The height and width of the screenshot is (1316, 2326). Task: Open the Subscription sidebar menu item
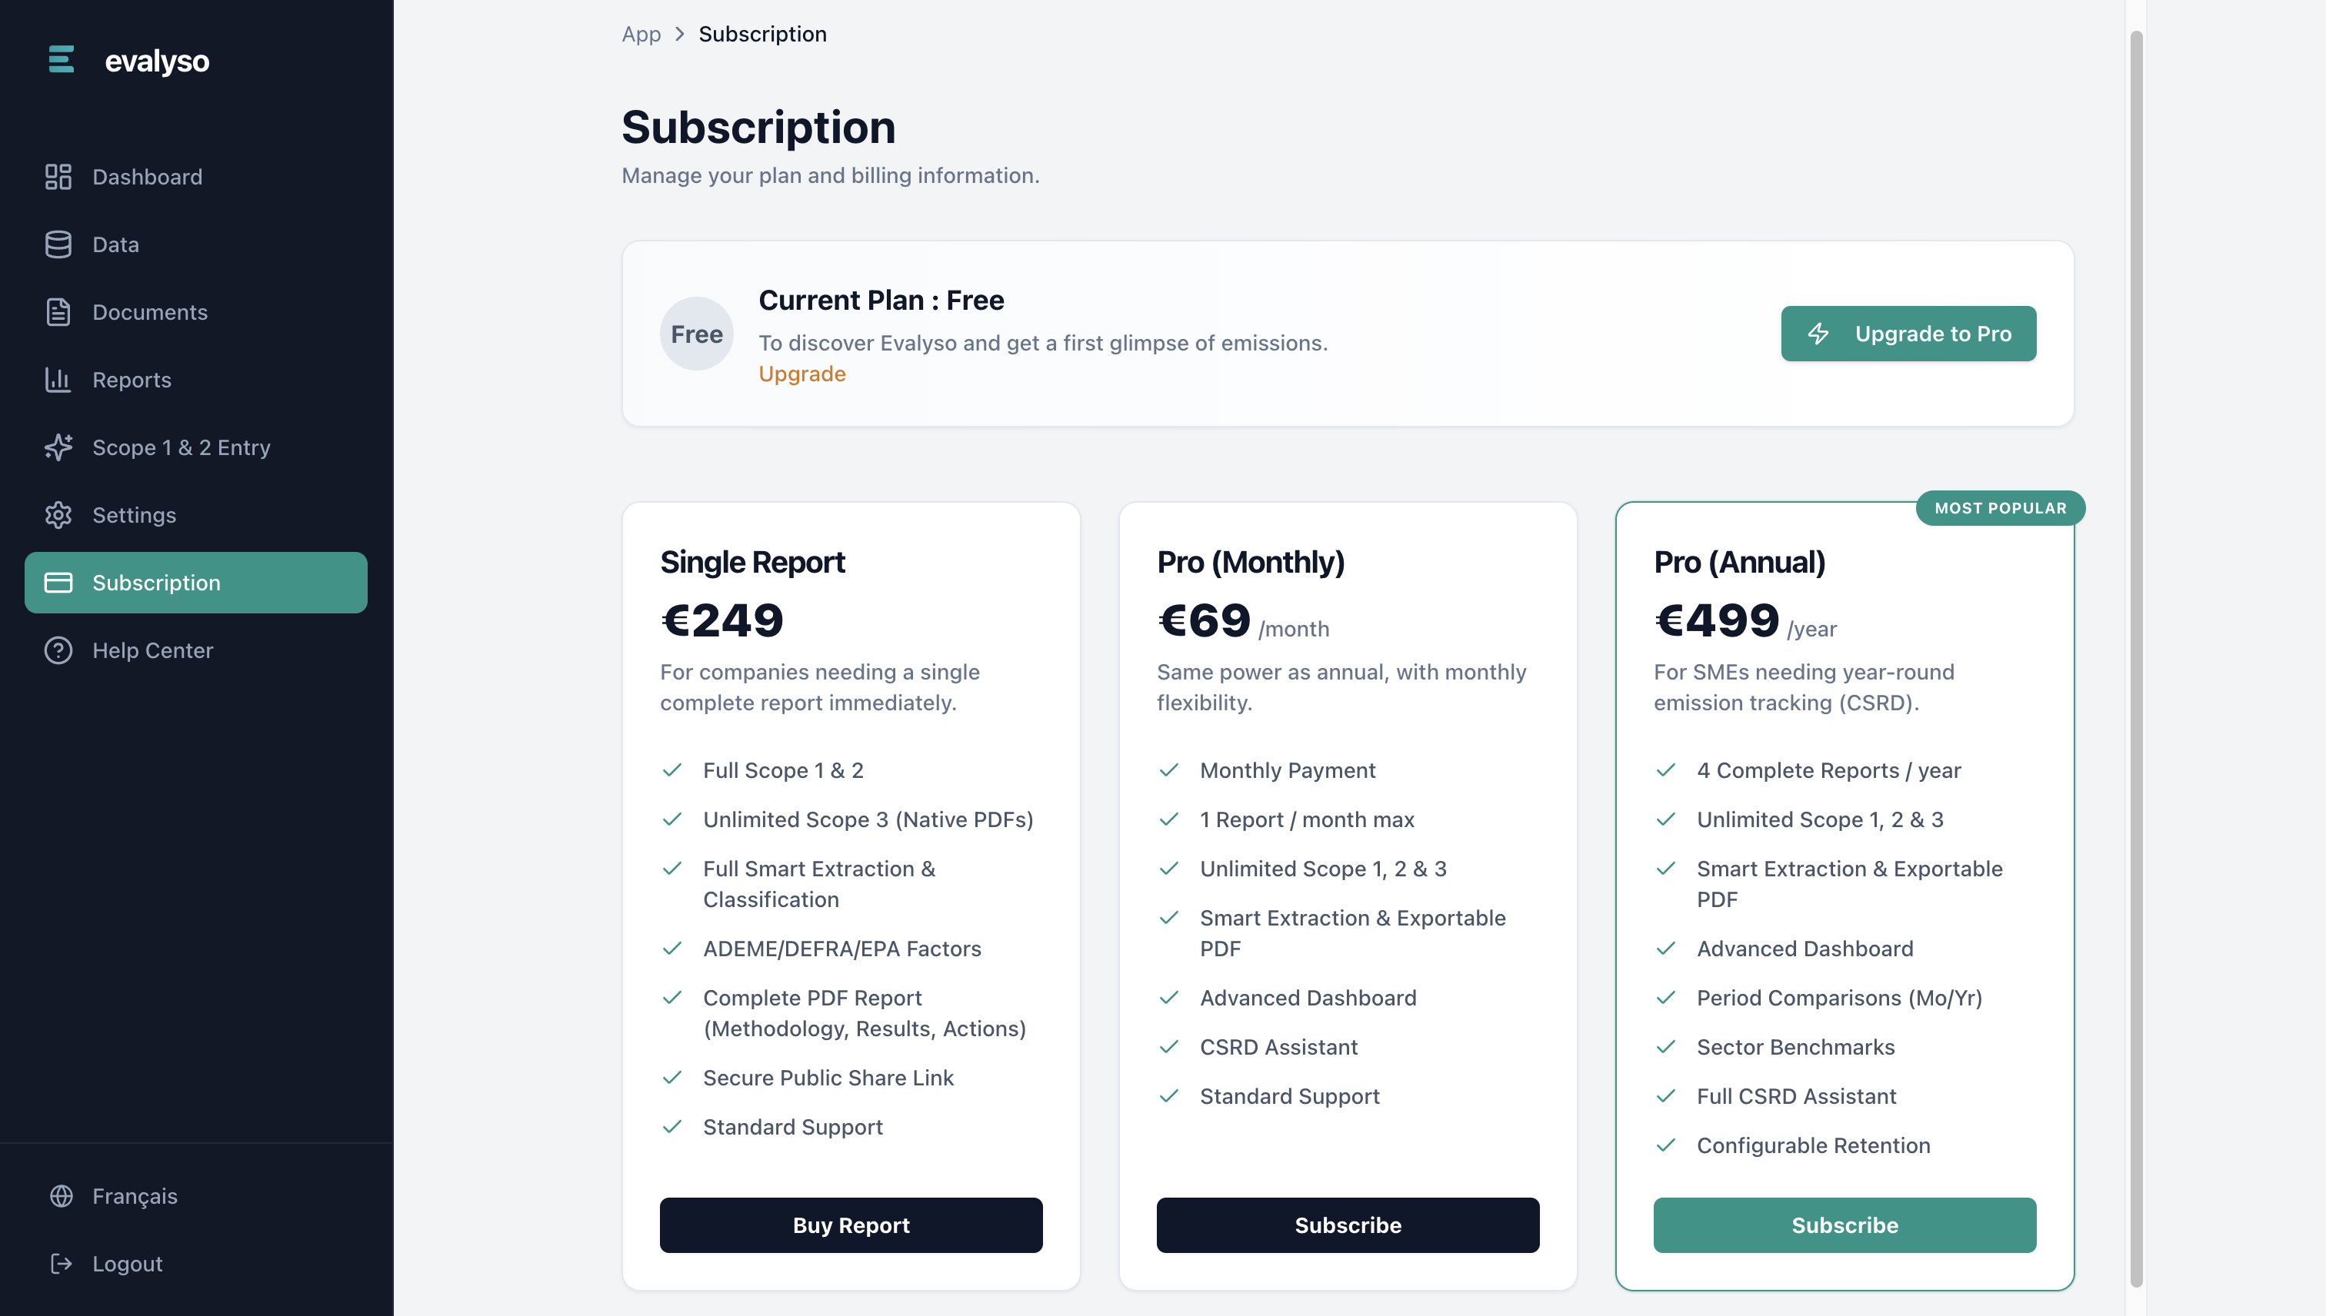pyautogui.click(x=195, y=583)
